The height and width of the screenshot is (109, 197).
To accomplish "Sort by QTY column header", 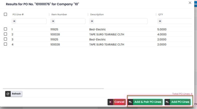I will pyautogui.click(x=160, y=15).
